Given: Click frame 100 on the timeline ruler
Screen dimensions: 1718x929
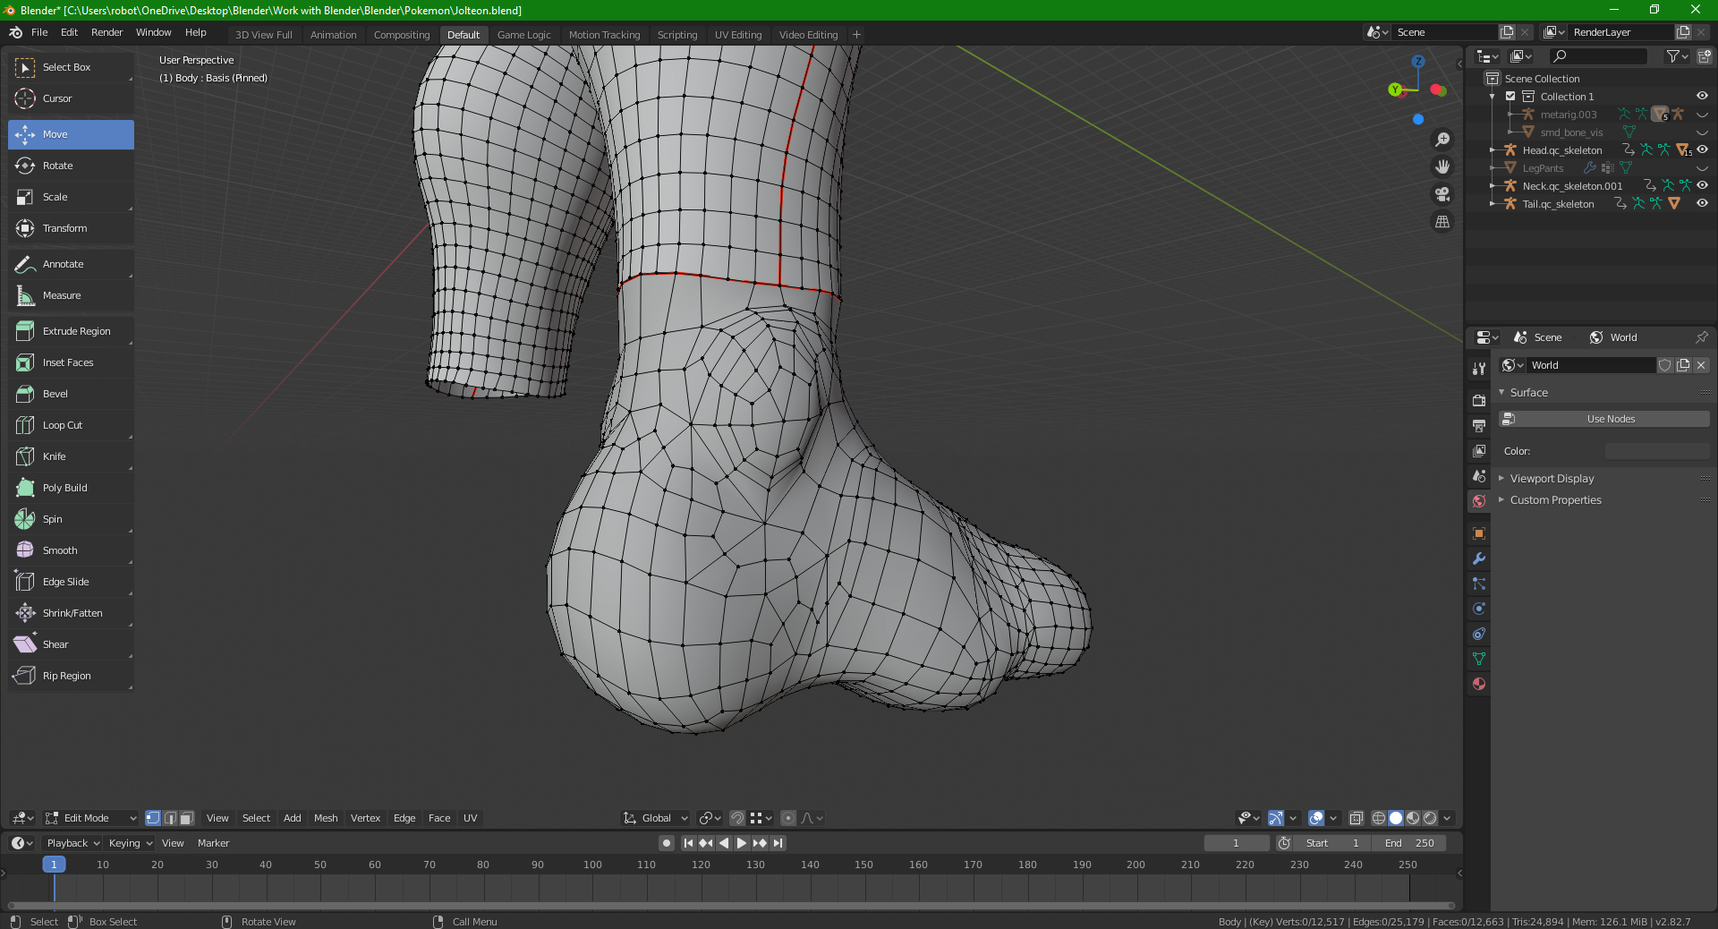Looking at the screenshot, I should click(592, 865).
